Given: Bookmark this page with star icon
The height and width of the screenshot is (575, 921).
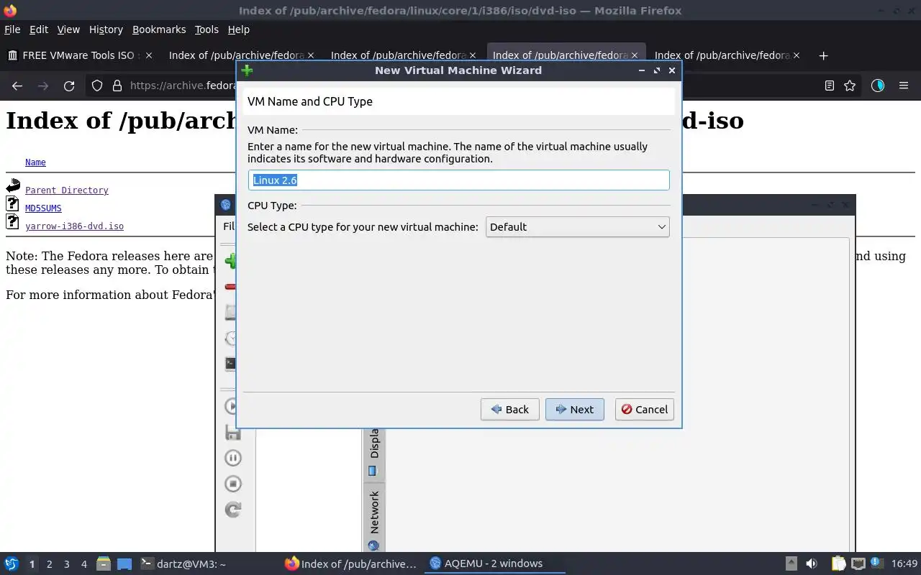Looking at the screenshot, I should (850, 86).
